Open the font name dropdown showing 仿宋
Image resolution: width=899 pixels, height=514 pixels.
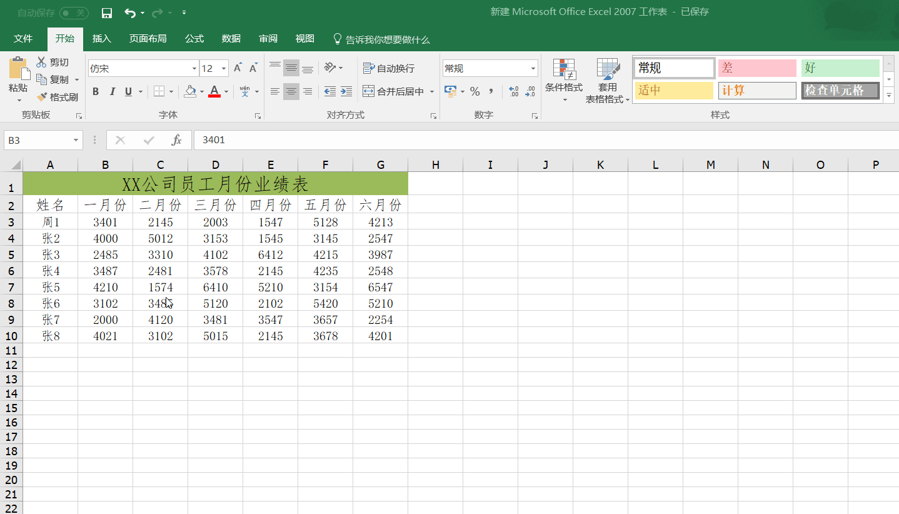(x=194, y=68)
